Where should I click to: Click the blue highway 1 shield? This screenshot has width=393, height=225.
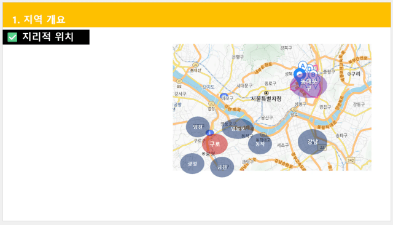coord(210,133)
